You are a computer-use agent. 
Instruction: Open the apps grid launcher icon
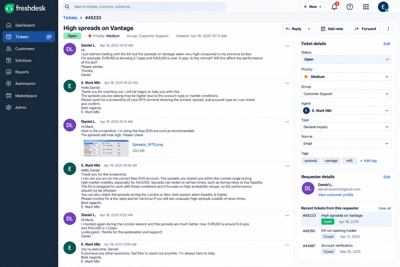coord(366,7)
